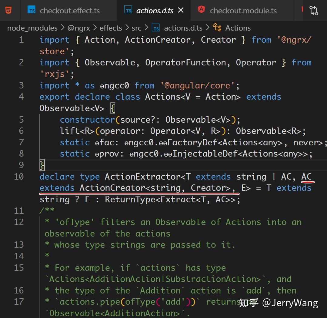The image size is (327, 318).
Task: Click the Angular icon on checkout.module.ts tab
Action: (x=201, y=10)
